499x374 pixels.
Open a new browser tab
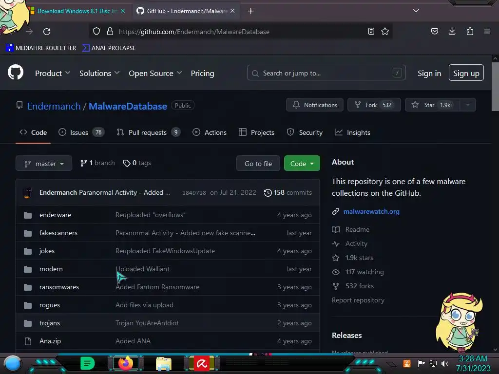click(251, 11)
